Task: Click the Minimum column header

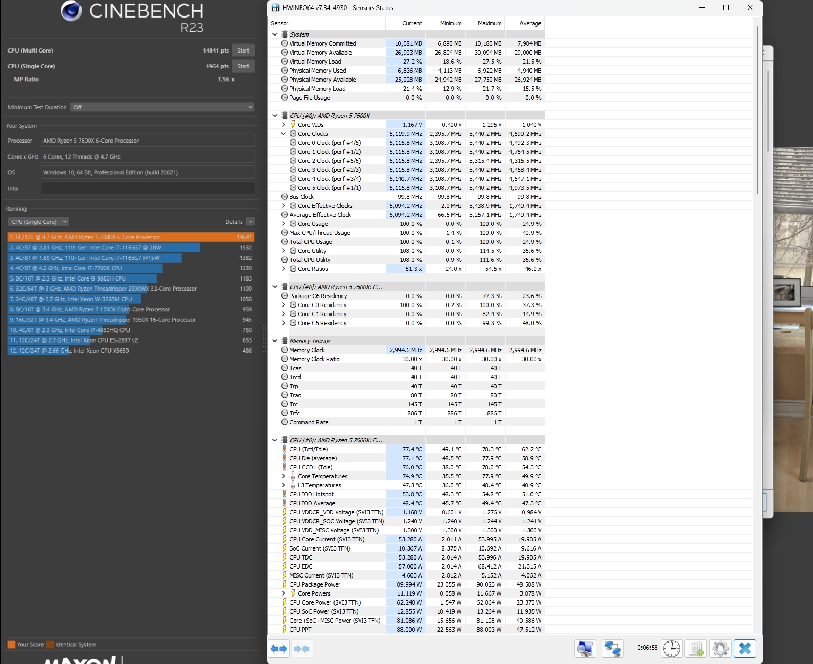Action: point(446,23)
